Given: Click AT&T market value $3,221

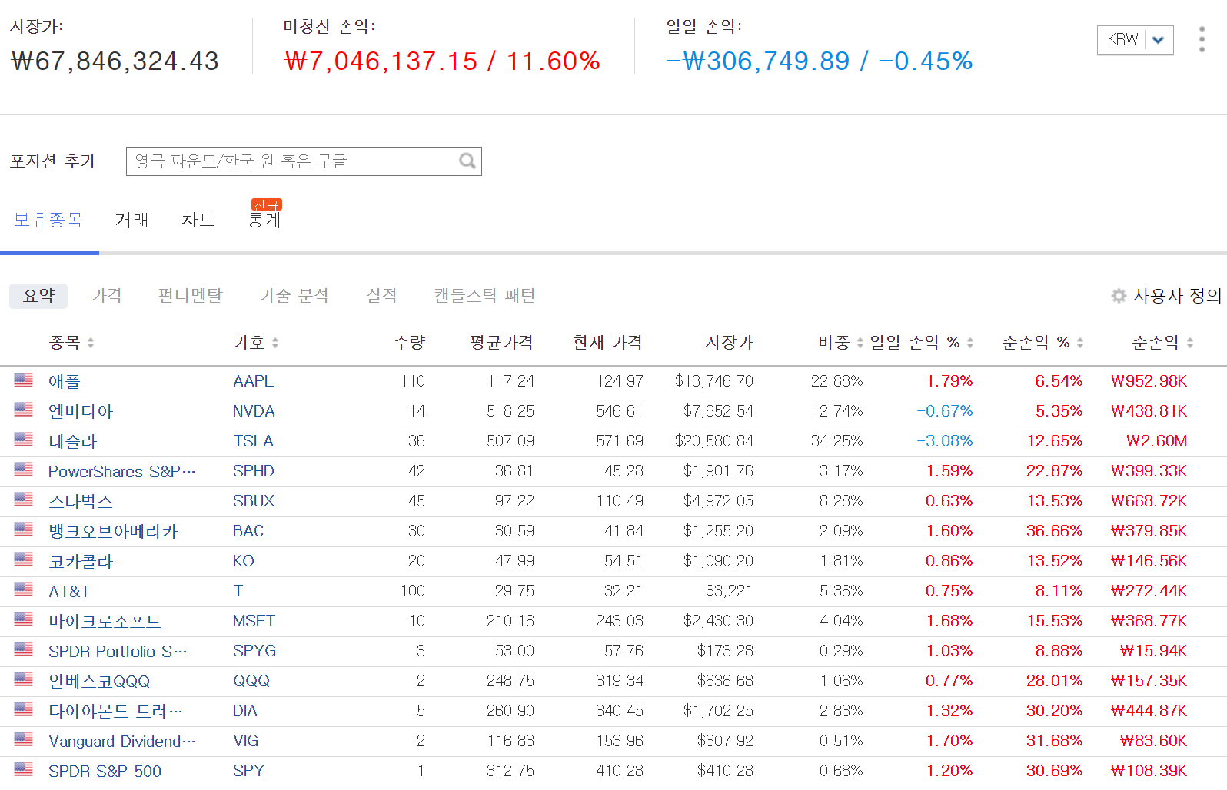Looking at the screenshot, I should coord(729,591).
